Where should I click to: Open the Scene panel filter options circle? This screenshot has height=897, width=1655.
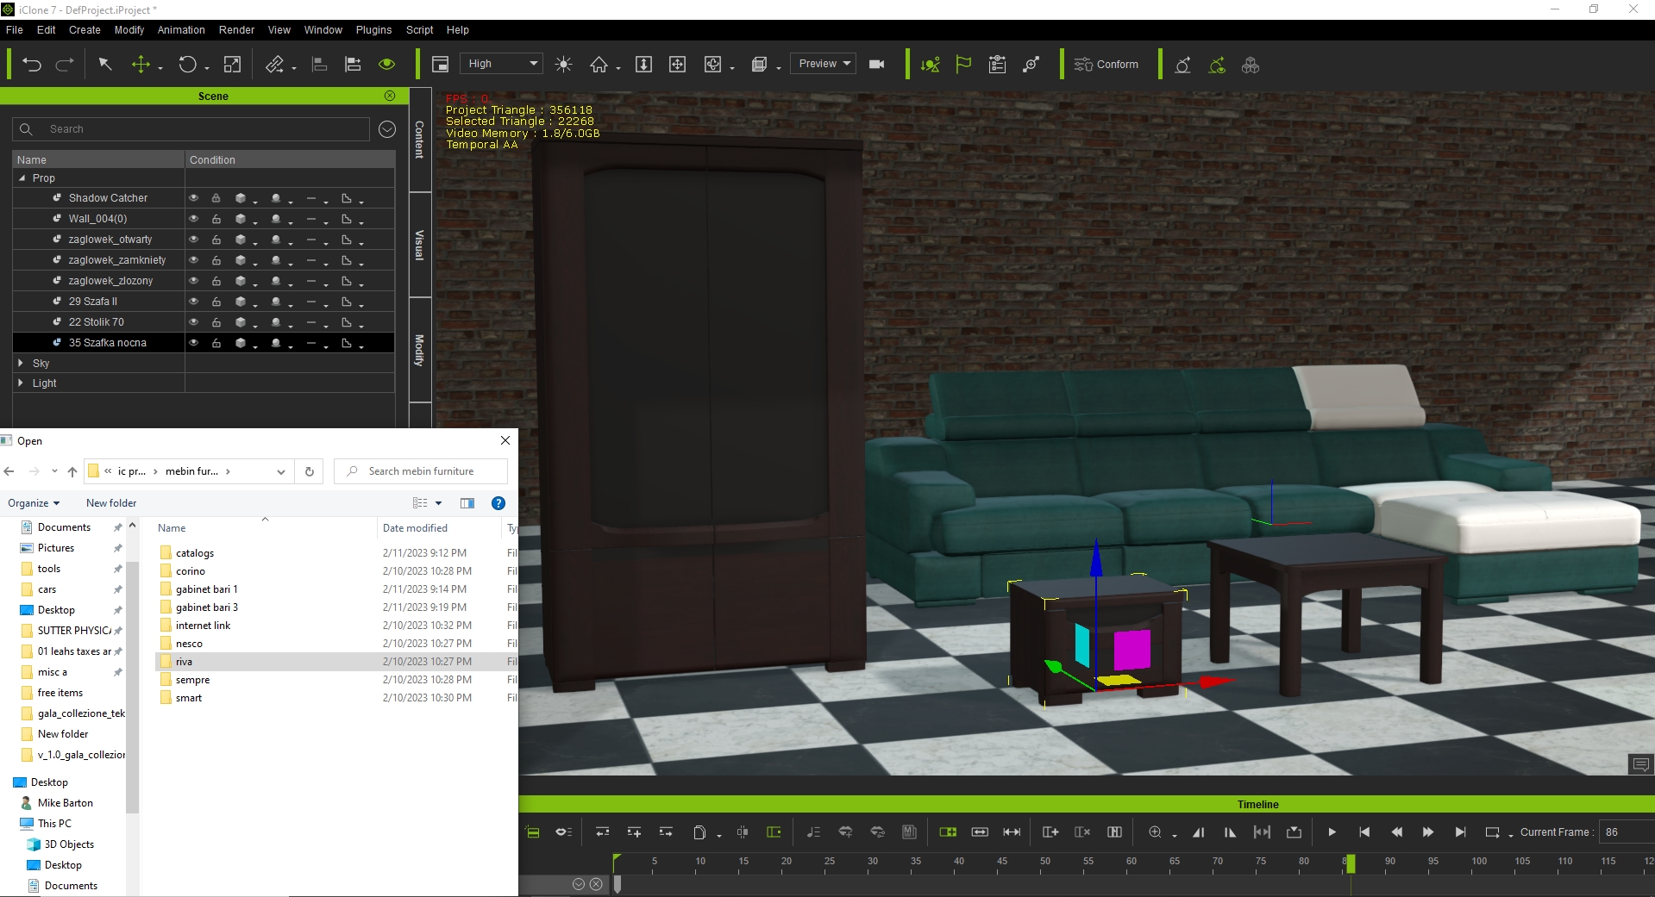point(387,129)
